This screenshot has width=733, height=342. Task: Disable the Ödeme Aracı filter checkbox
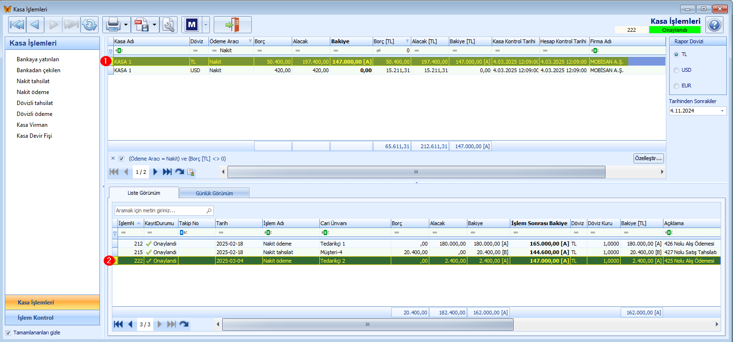(121, 159)
